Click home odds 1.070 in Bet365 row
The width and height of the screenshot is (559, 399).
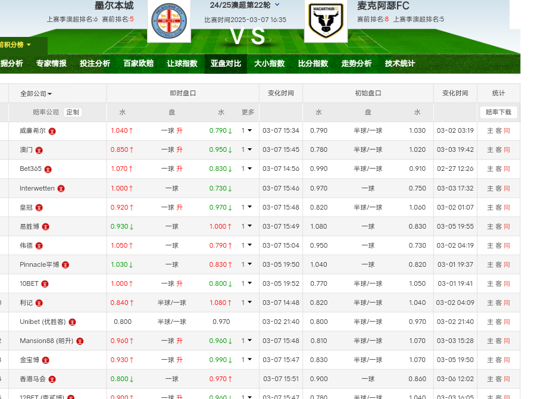[120, 169]
